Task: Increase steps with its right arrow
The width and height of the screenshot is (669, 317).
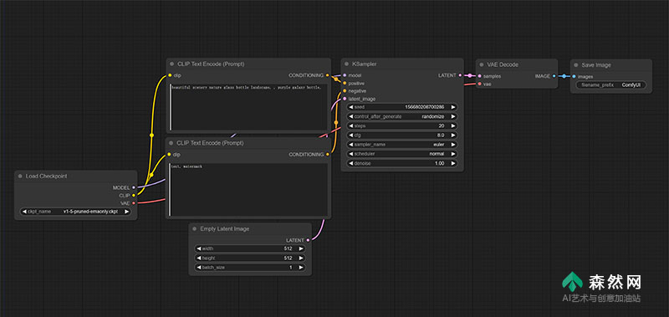Action: tap(453, 125)
